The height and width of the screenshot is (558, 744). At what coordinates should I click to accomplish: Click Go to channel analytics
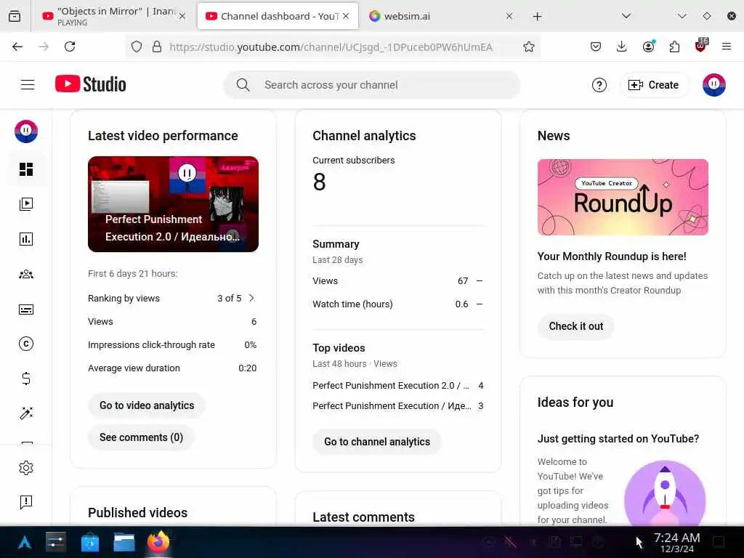pyautogui.click(x=377, y=442)
